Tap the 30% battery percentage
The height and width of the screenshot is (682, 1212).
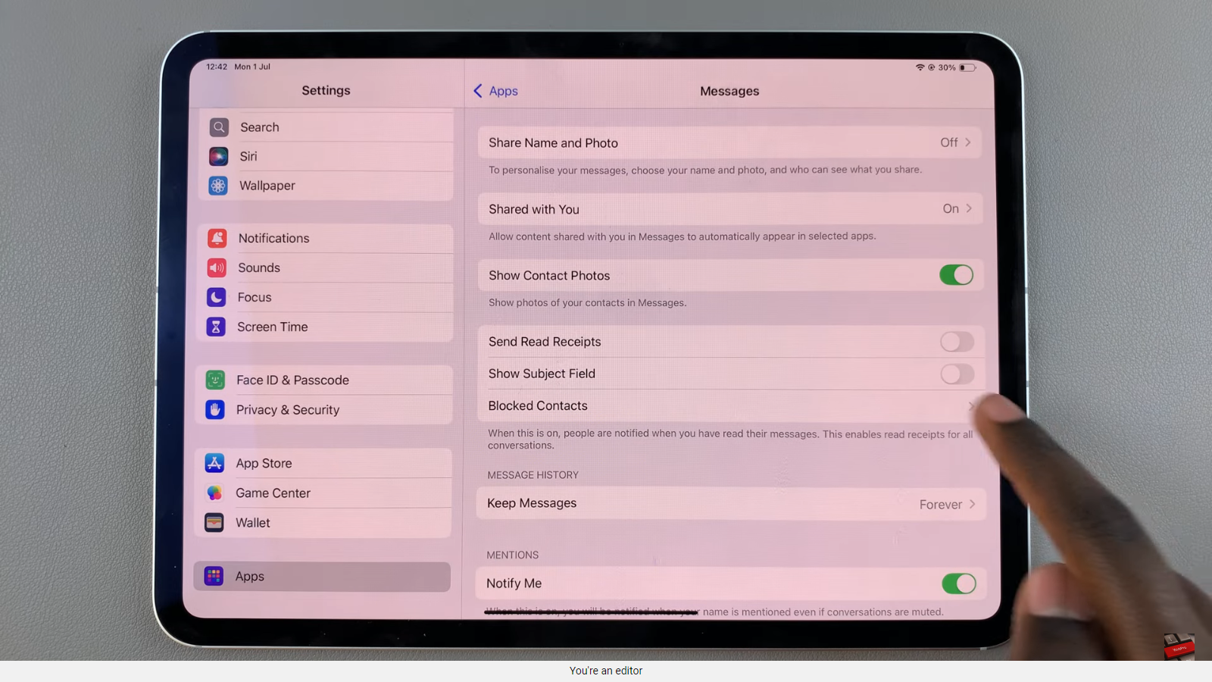click(x=947, y=67)
